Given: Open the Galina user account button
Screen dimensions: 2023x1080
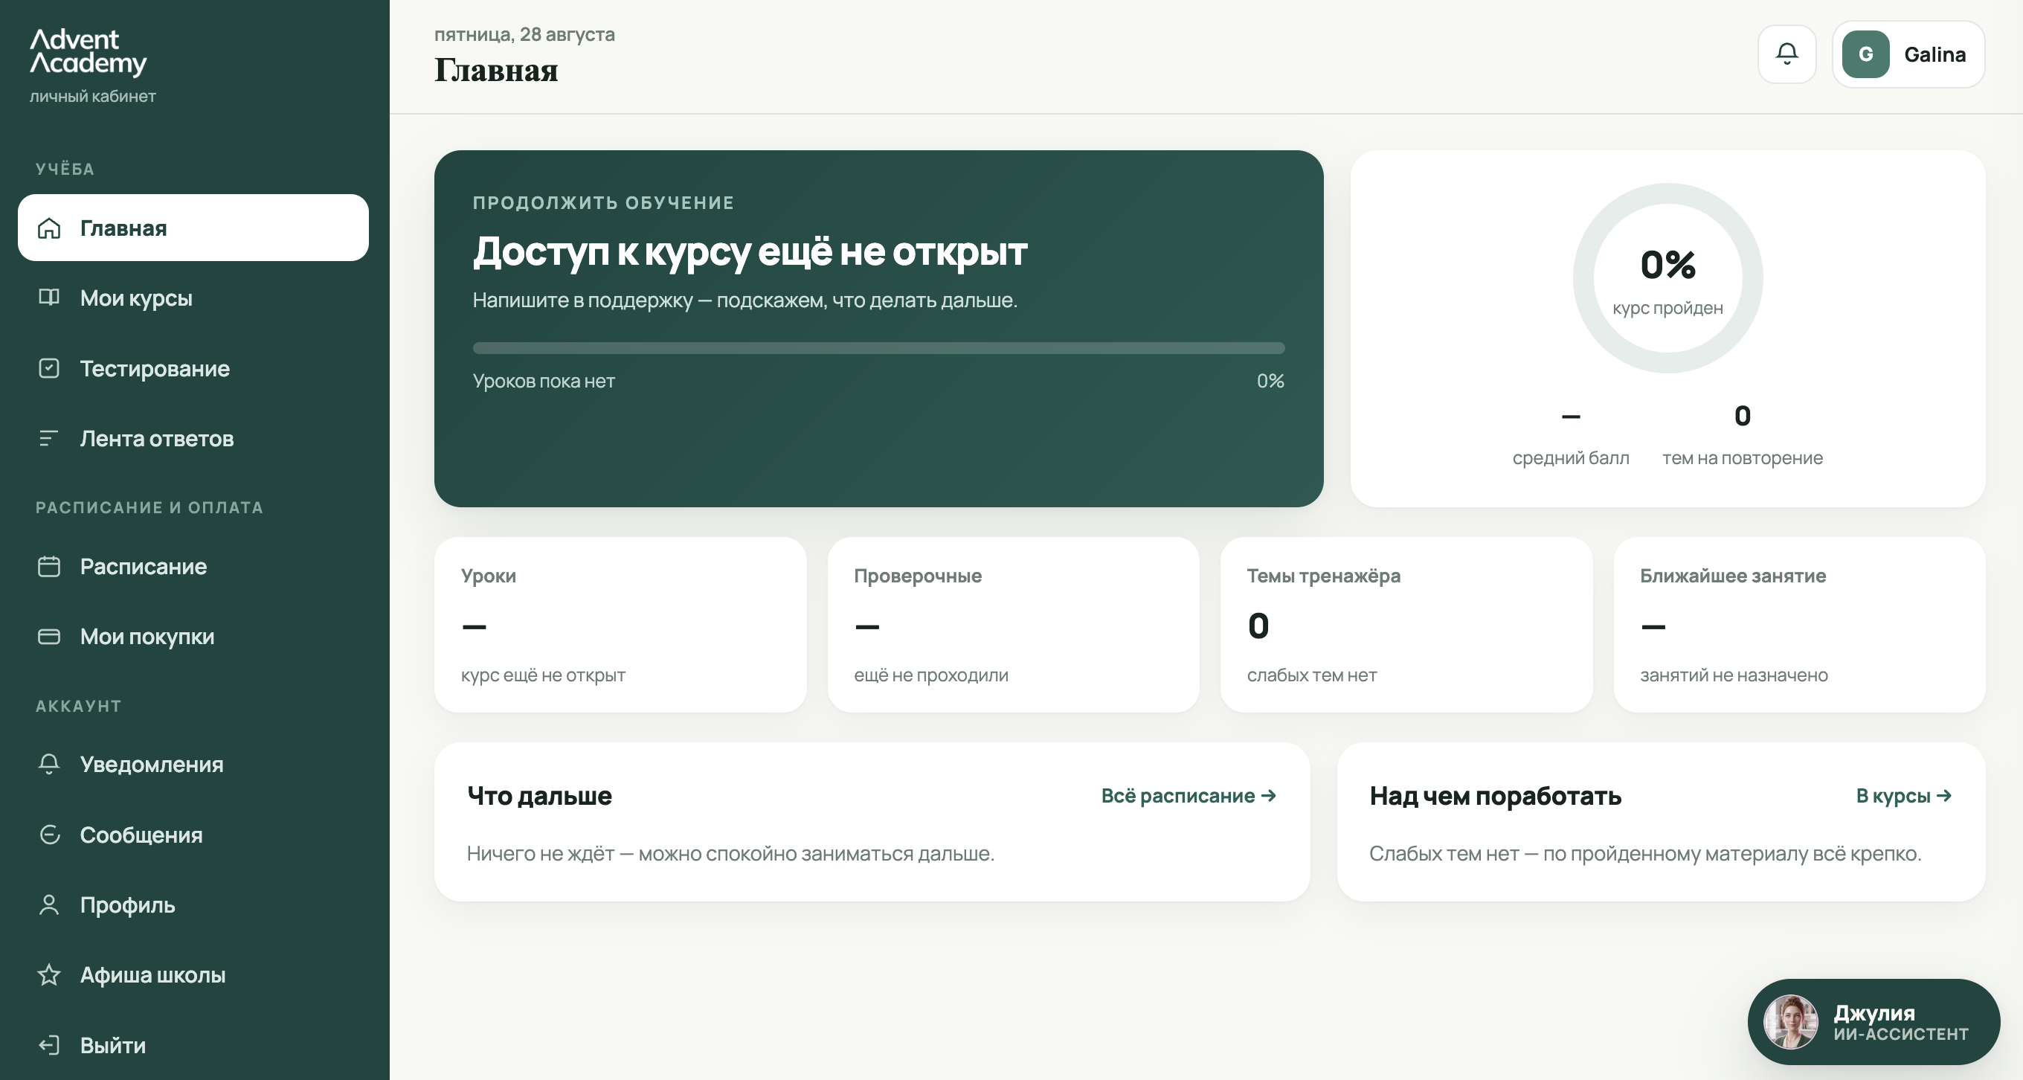Looking at the screenshot, I should tap(1908, 54).
